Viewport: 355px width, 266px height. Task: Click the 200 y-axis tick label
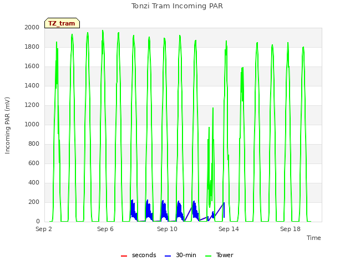click(x=34, y=202)
